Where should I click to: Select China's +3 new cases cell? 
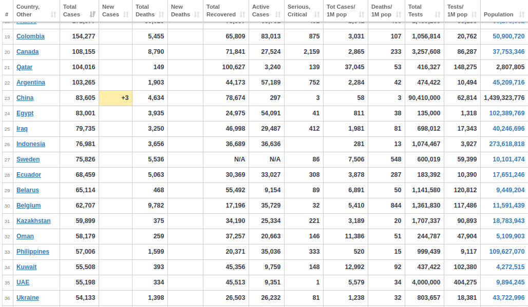[x=116, y=98]
